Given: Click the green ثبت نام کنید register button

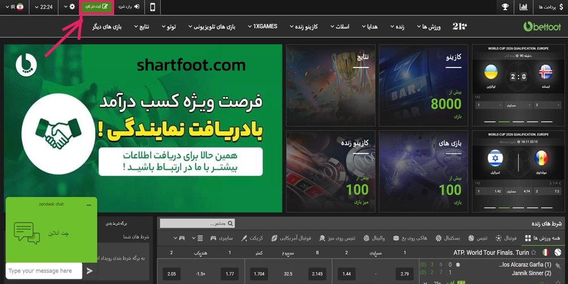Looking at the screenshot, I should [x=95, y=7].
